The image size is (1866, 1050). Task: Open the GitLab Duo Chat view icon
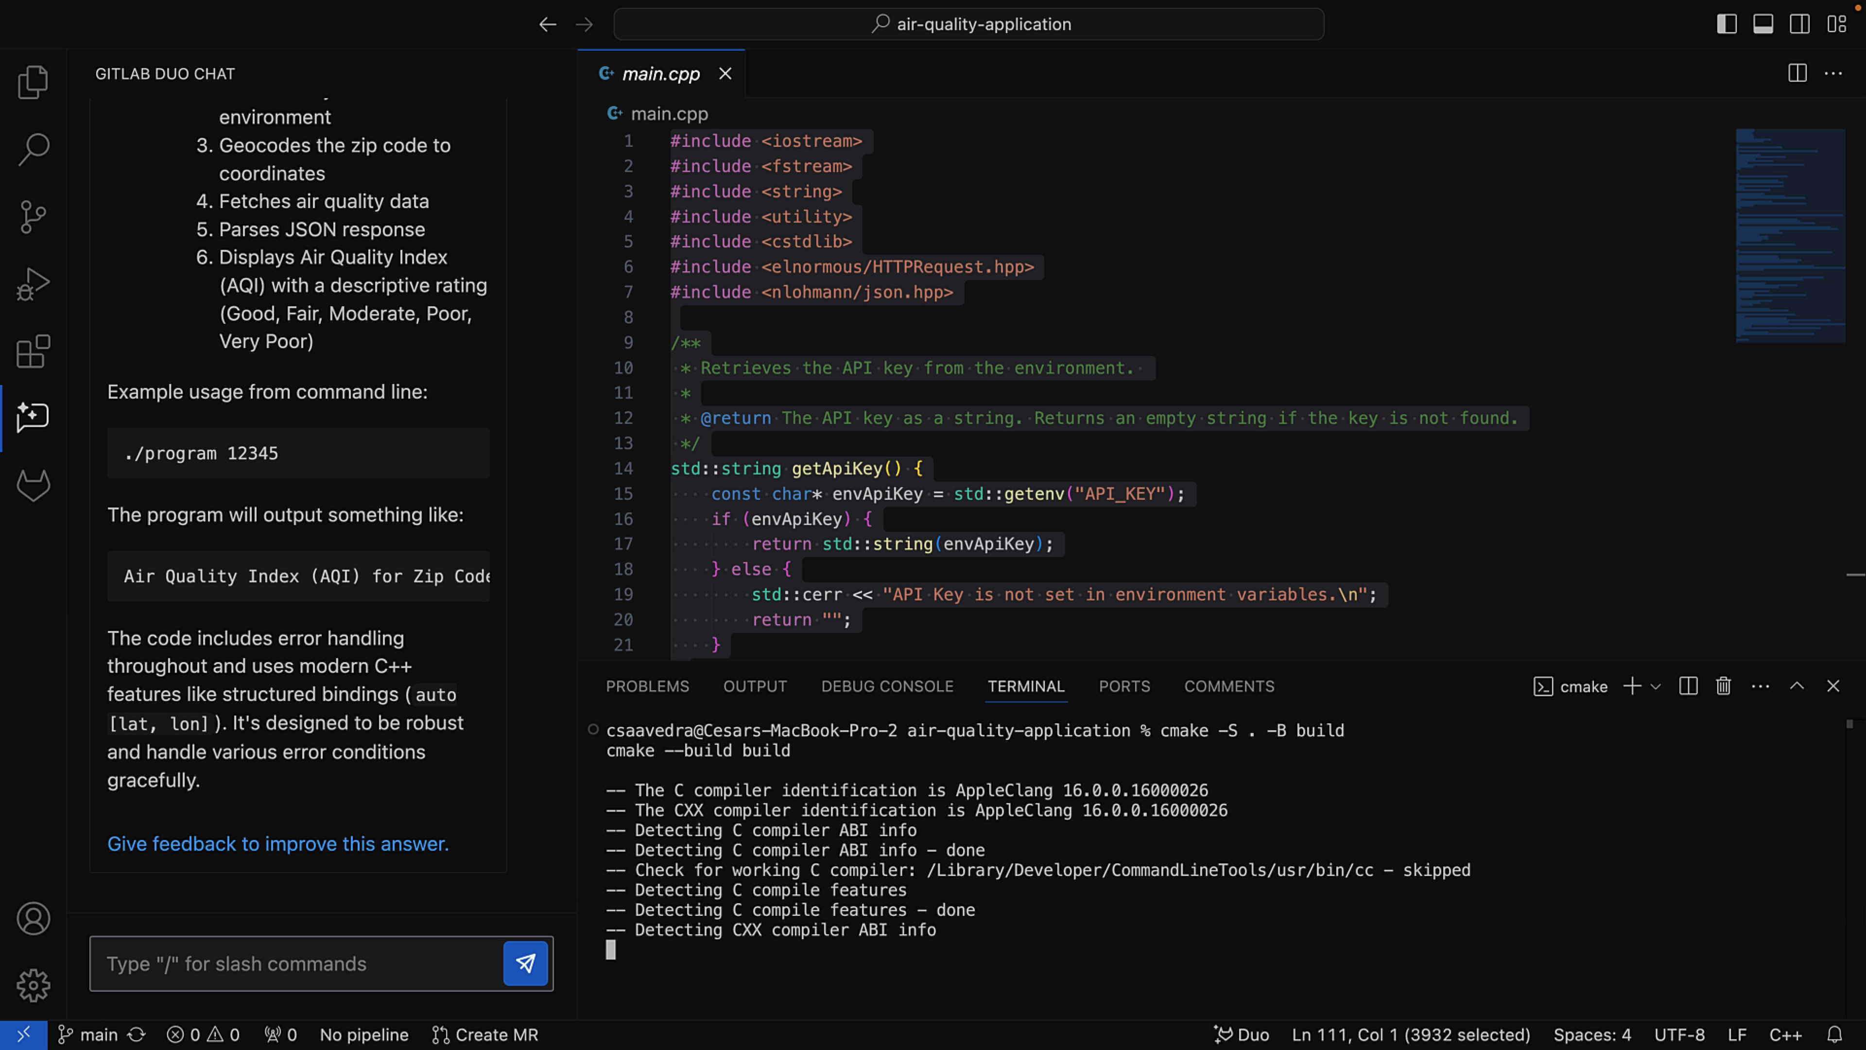click(x=33, y=418)
